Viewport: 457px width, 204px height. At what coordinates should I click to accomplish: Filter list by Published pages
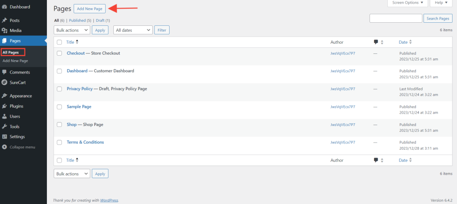[80, 20]
